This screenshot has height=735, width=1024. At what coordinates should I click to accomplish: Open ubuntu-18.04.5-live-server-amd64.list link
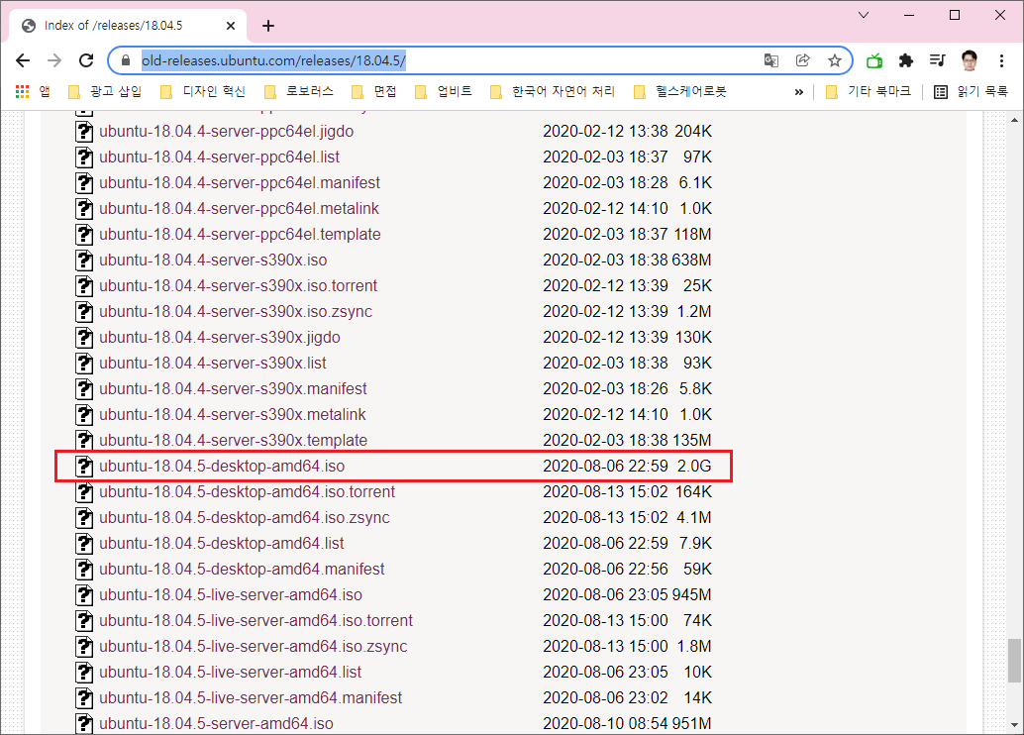coord(231,673)
